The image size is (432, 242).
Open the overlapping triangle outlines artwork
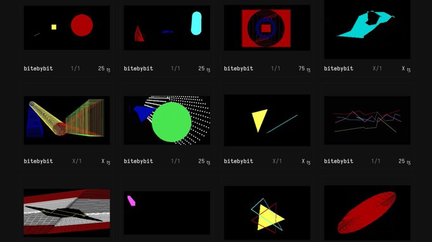coord(267,213)
